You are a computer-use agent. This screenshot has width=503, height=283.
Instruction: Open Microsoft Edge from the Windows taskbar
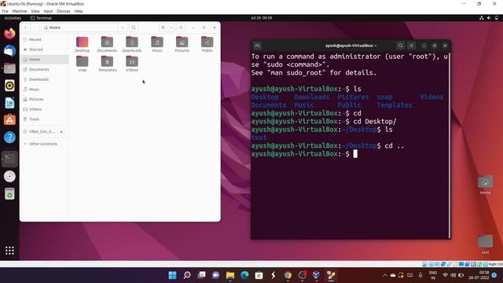244,275
